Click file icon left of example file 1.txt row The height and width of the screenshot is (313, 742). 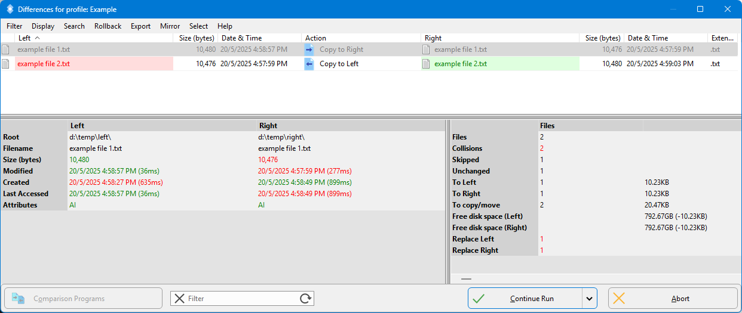[x=6, y=49]
